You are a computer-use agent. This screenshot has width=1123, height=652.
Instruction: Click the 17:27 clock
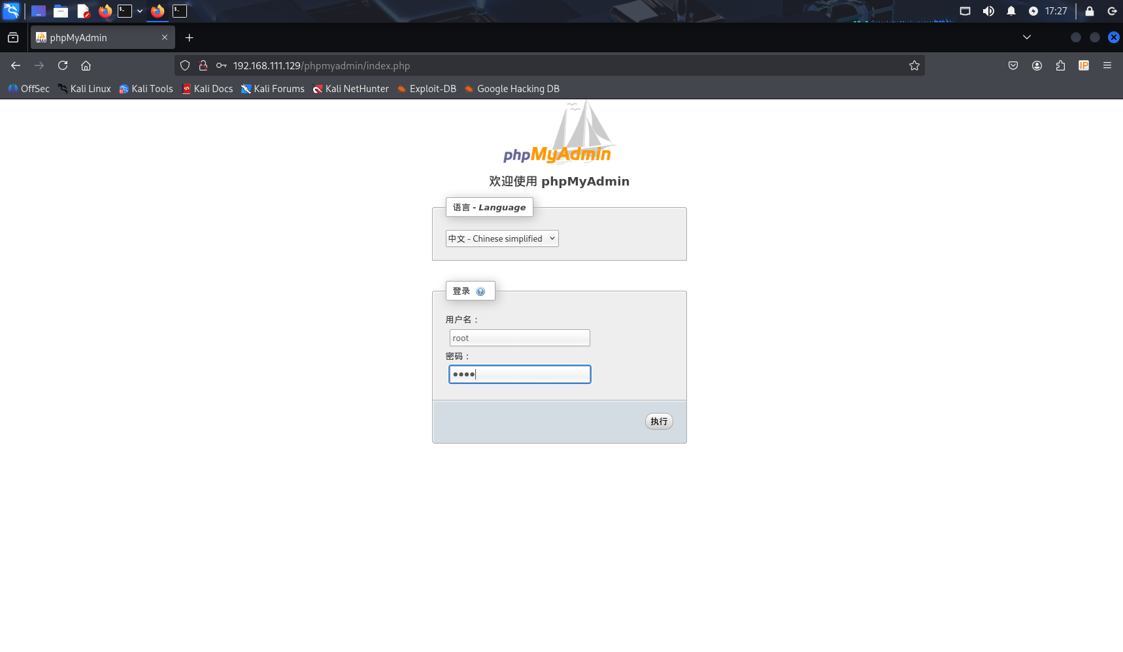tap(1056, 11)
